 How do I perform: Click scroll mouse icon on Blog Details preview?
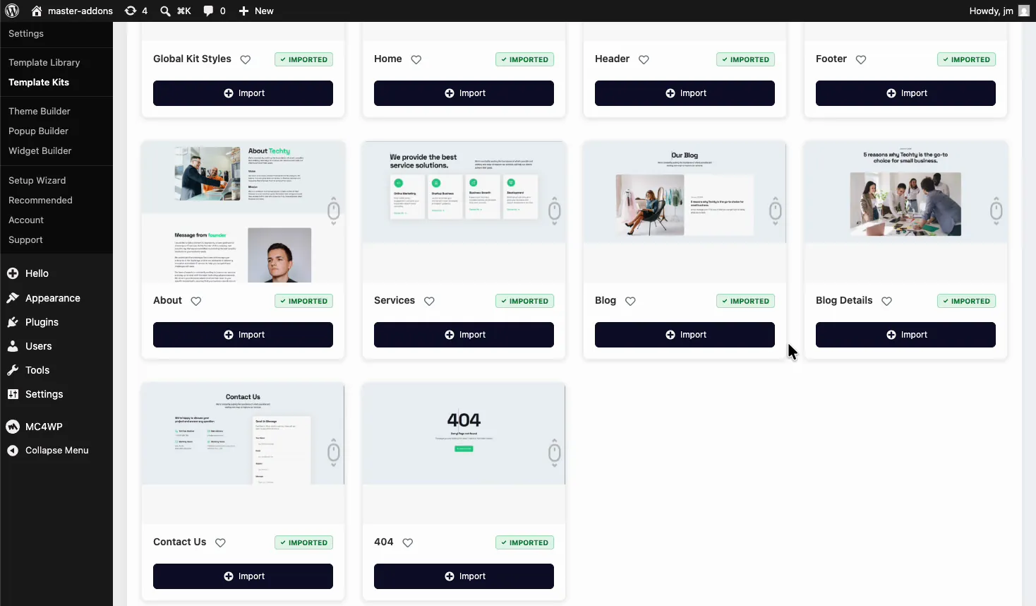point(996,210)
